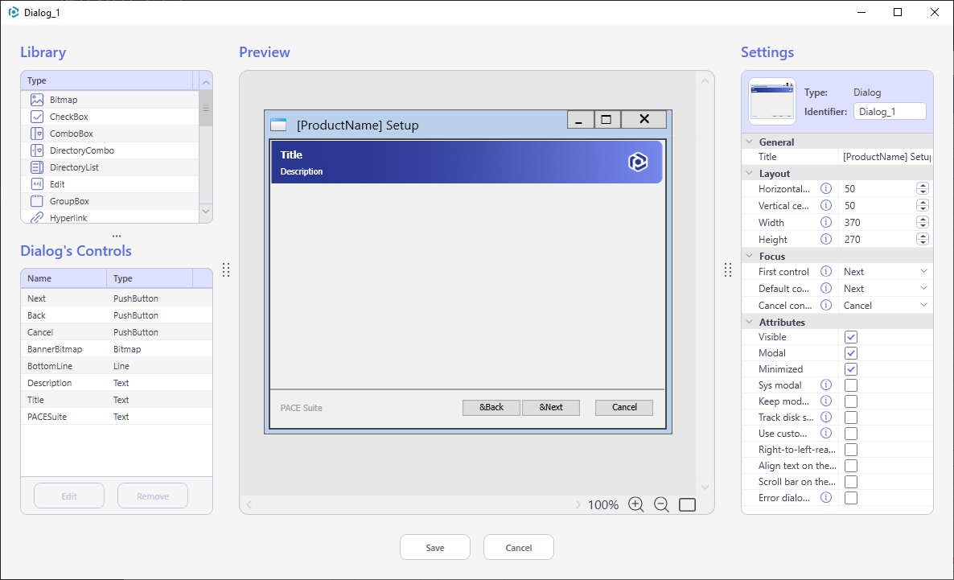Collapse the Layout section
The image size is (954, 580).
749,174
